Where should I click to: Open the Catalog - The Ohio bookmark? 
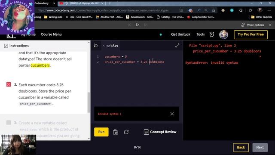pyautogui.click(x=170, y=17)
